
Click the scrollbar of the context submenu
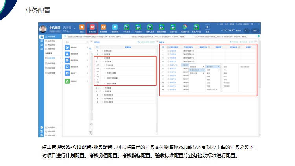(x=221, y=78)
